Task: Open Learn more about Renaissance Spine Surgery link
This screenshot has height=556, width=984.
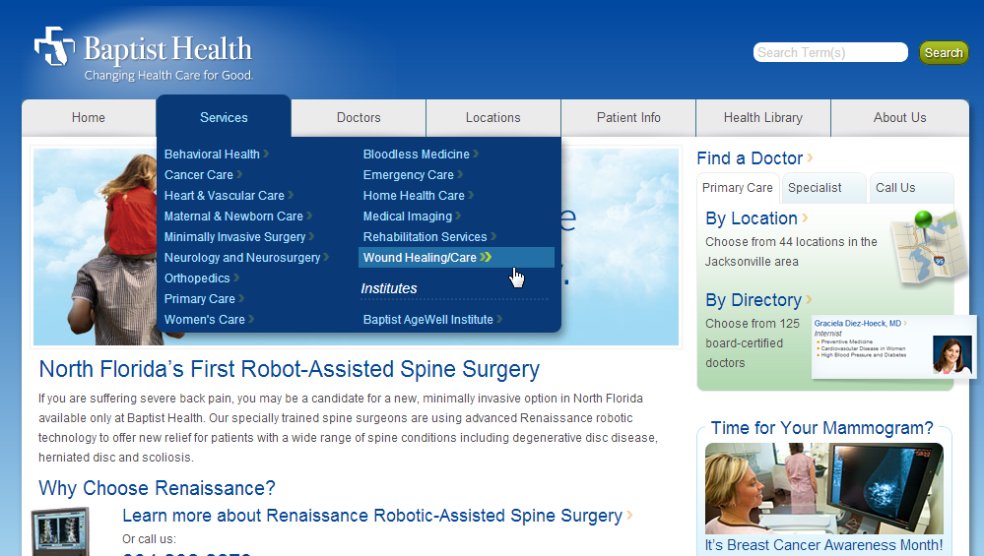Action: [372, 516]
